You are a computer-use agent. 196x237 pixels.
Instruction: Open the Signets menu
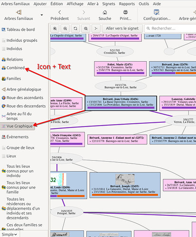tap(109, 4)
